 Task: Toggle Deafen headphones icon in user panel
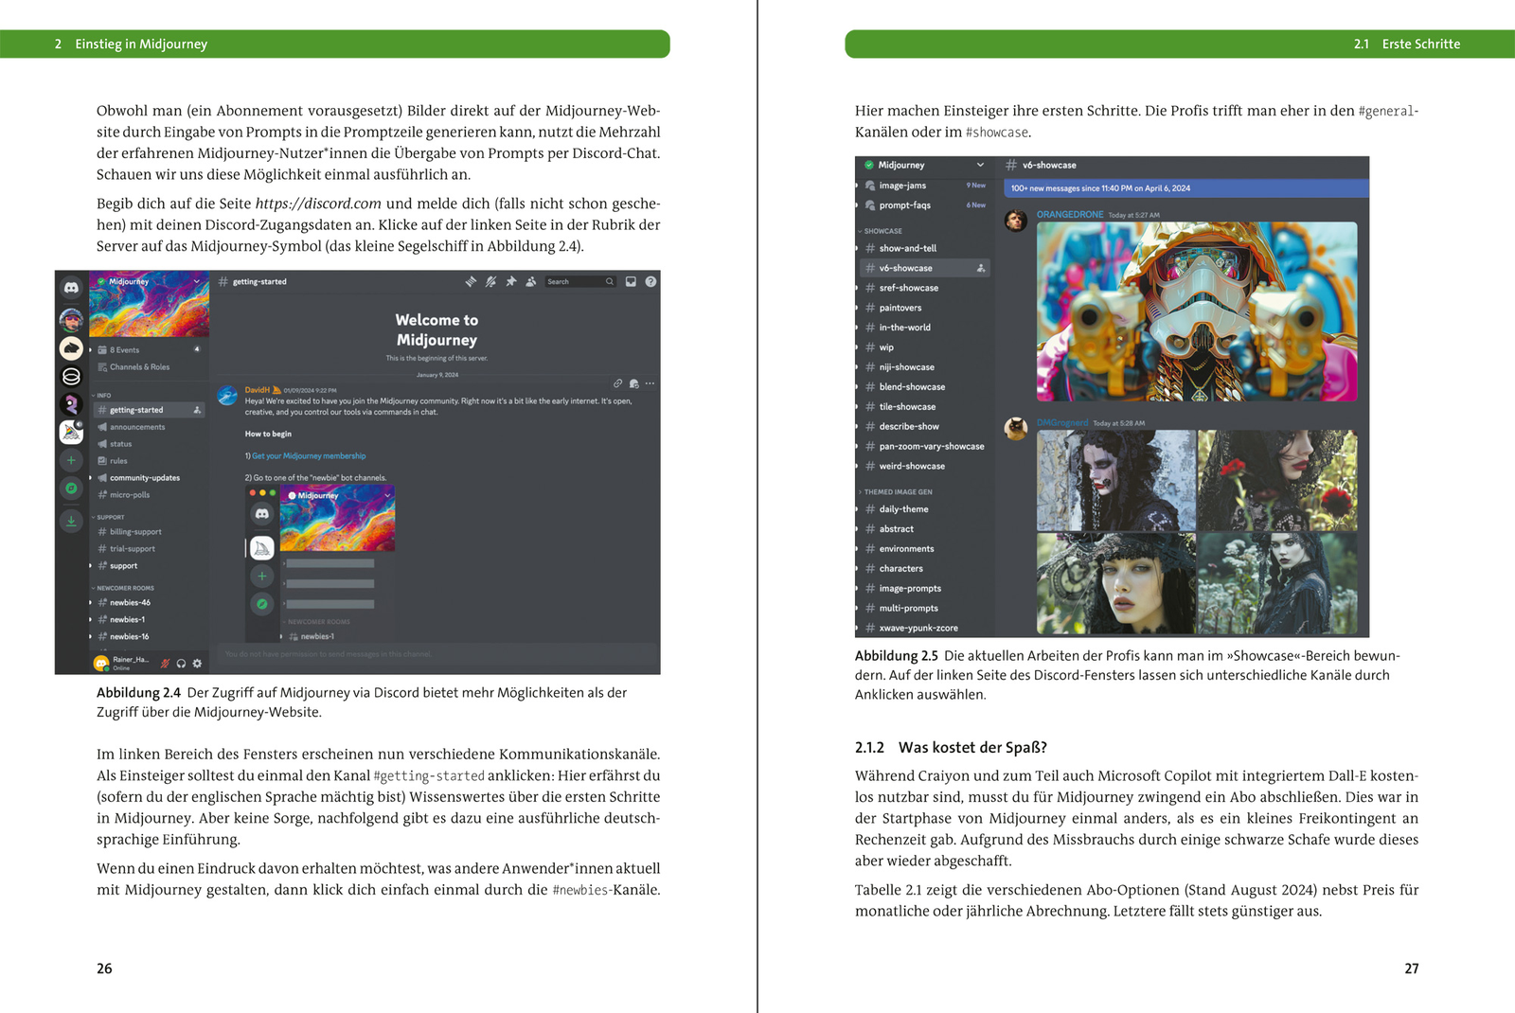[181, 663]
